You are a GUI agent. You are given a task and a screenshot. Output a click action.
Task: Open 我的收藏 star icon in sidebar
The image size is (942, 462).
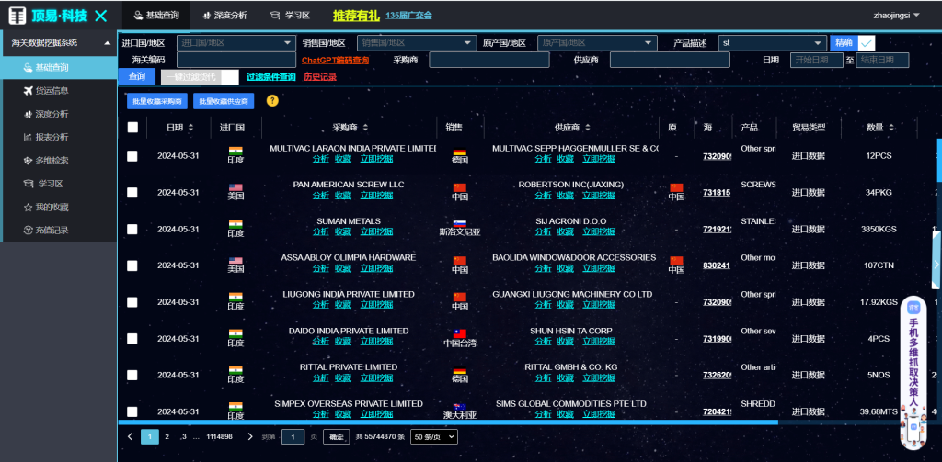coord(28,208)
